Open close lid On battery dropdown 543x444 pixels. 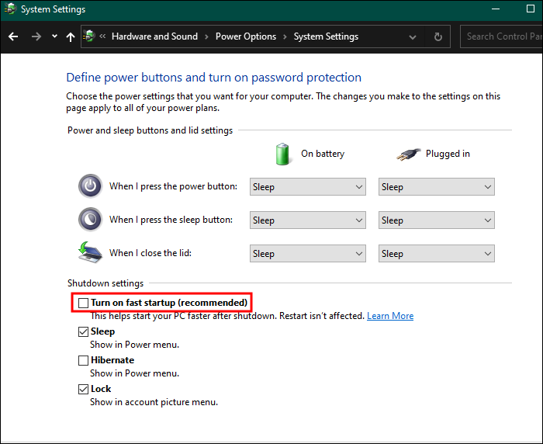tap(307, 254)
